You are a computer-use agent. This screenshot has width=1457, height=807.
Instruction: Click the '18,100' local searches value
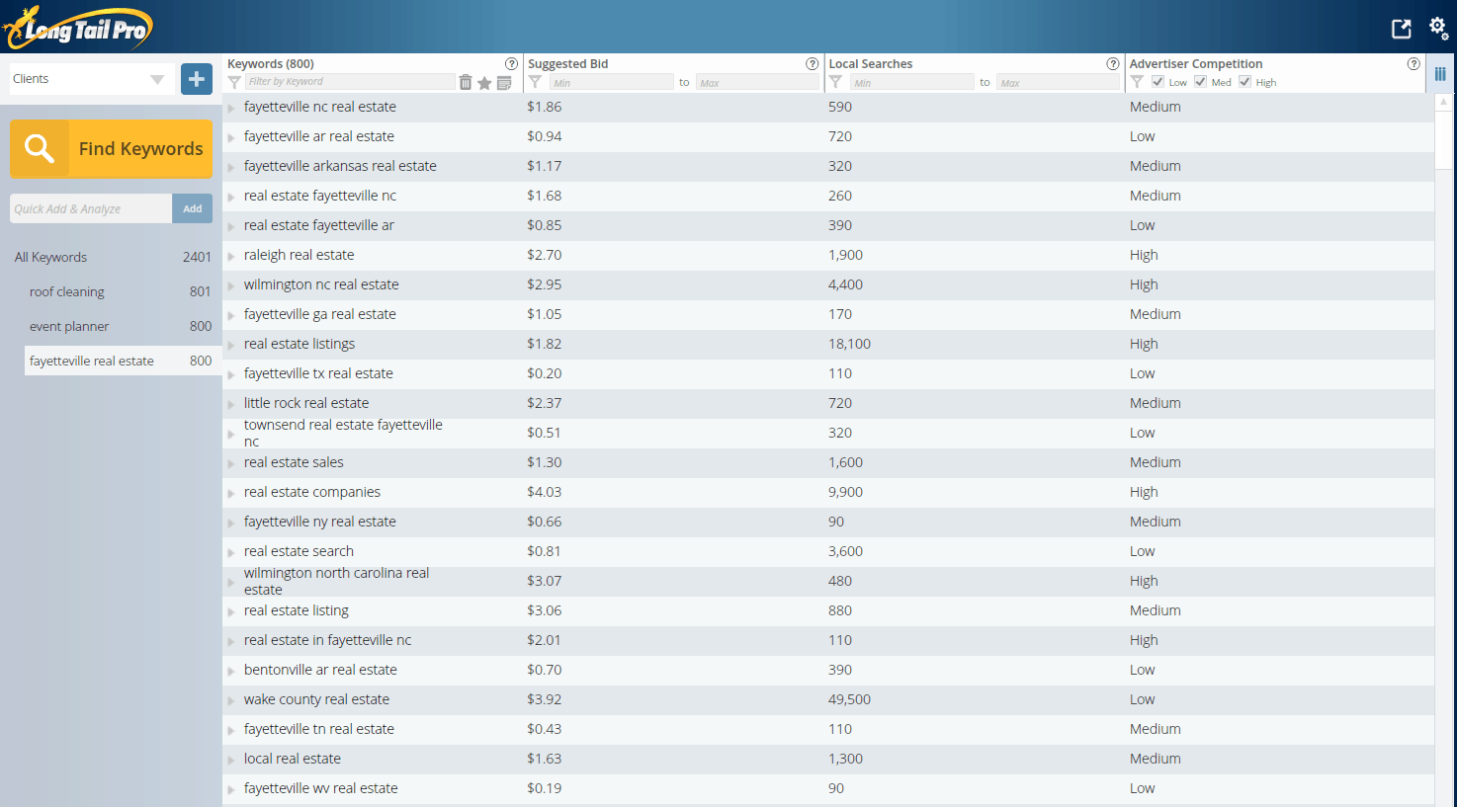(x=849, y=344)
